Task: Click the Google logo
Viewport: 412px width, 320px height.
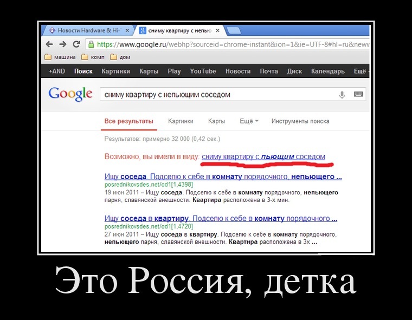Action: point(70,94)
